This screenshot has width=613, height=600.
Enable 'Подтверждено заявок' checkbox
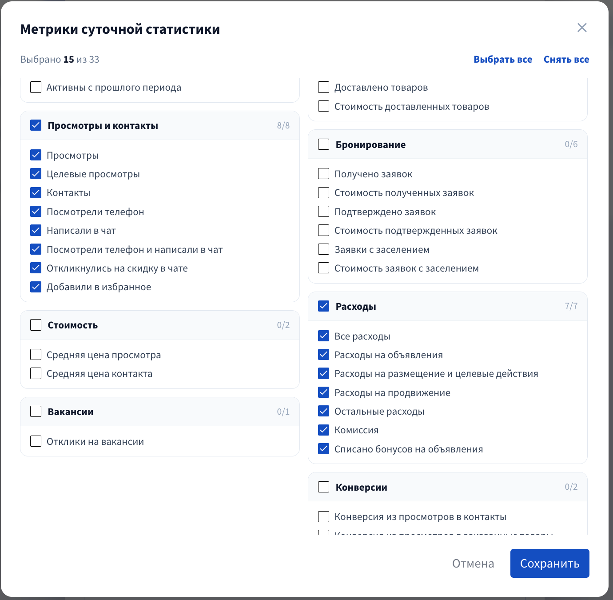324,212
